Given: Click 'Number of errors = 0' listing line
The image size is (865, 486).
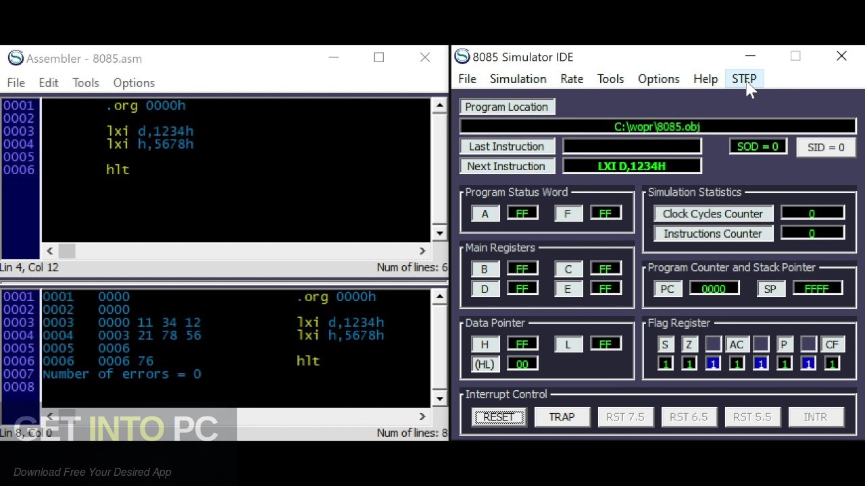Looking at the screenshot, I should (122, 374).
